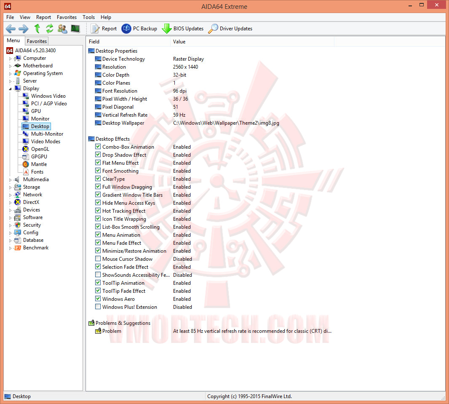Click the AIDA64 v5.20.3400 root icon
449x404 pixels.
pos(10,51)
